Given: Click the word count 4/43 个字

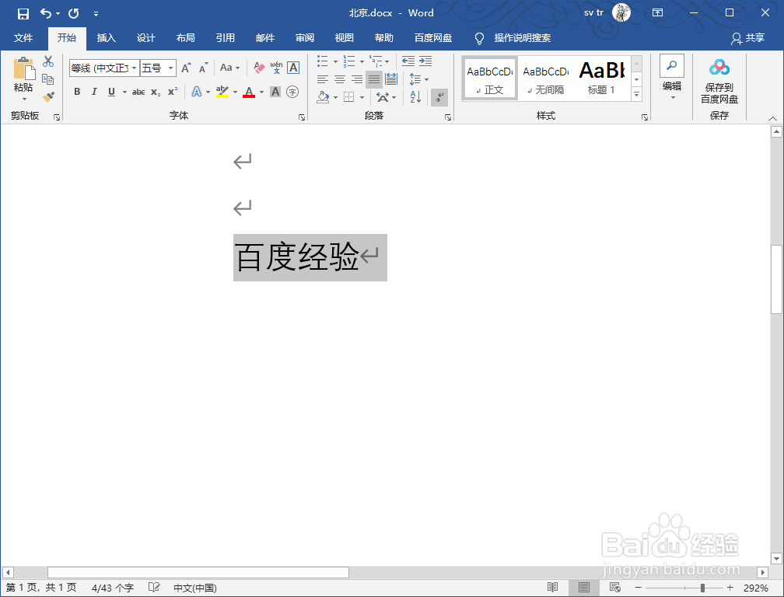Looking at the screenshot, I should [113, 588].
